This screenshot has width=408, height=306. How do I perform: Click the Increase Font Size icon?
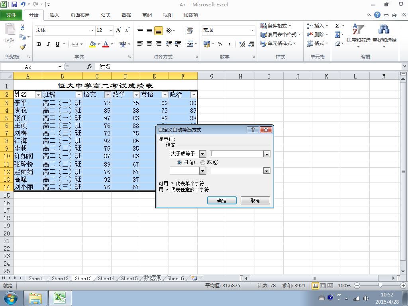point(119,30)
